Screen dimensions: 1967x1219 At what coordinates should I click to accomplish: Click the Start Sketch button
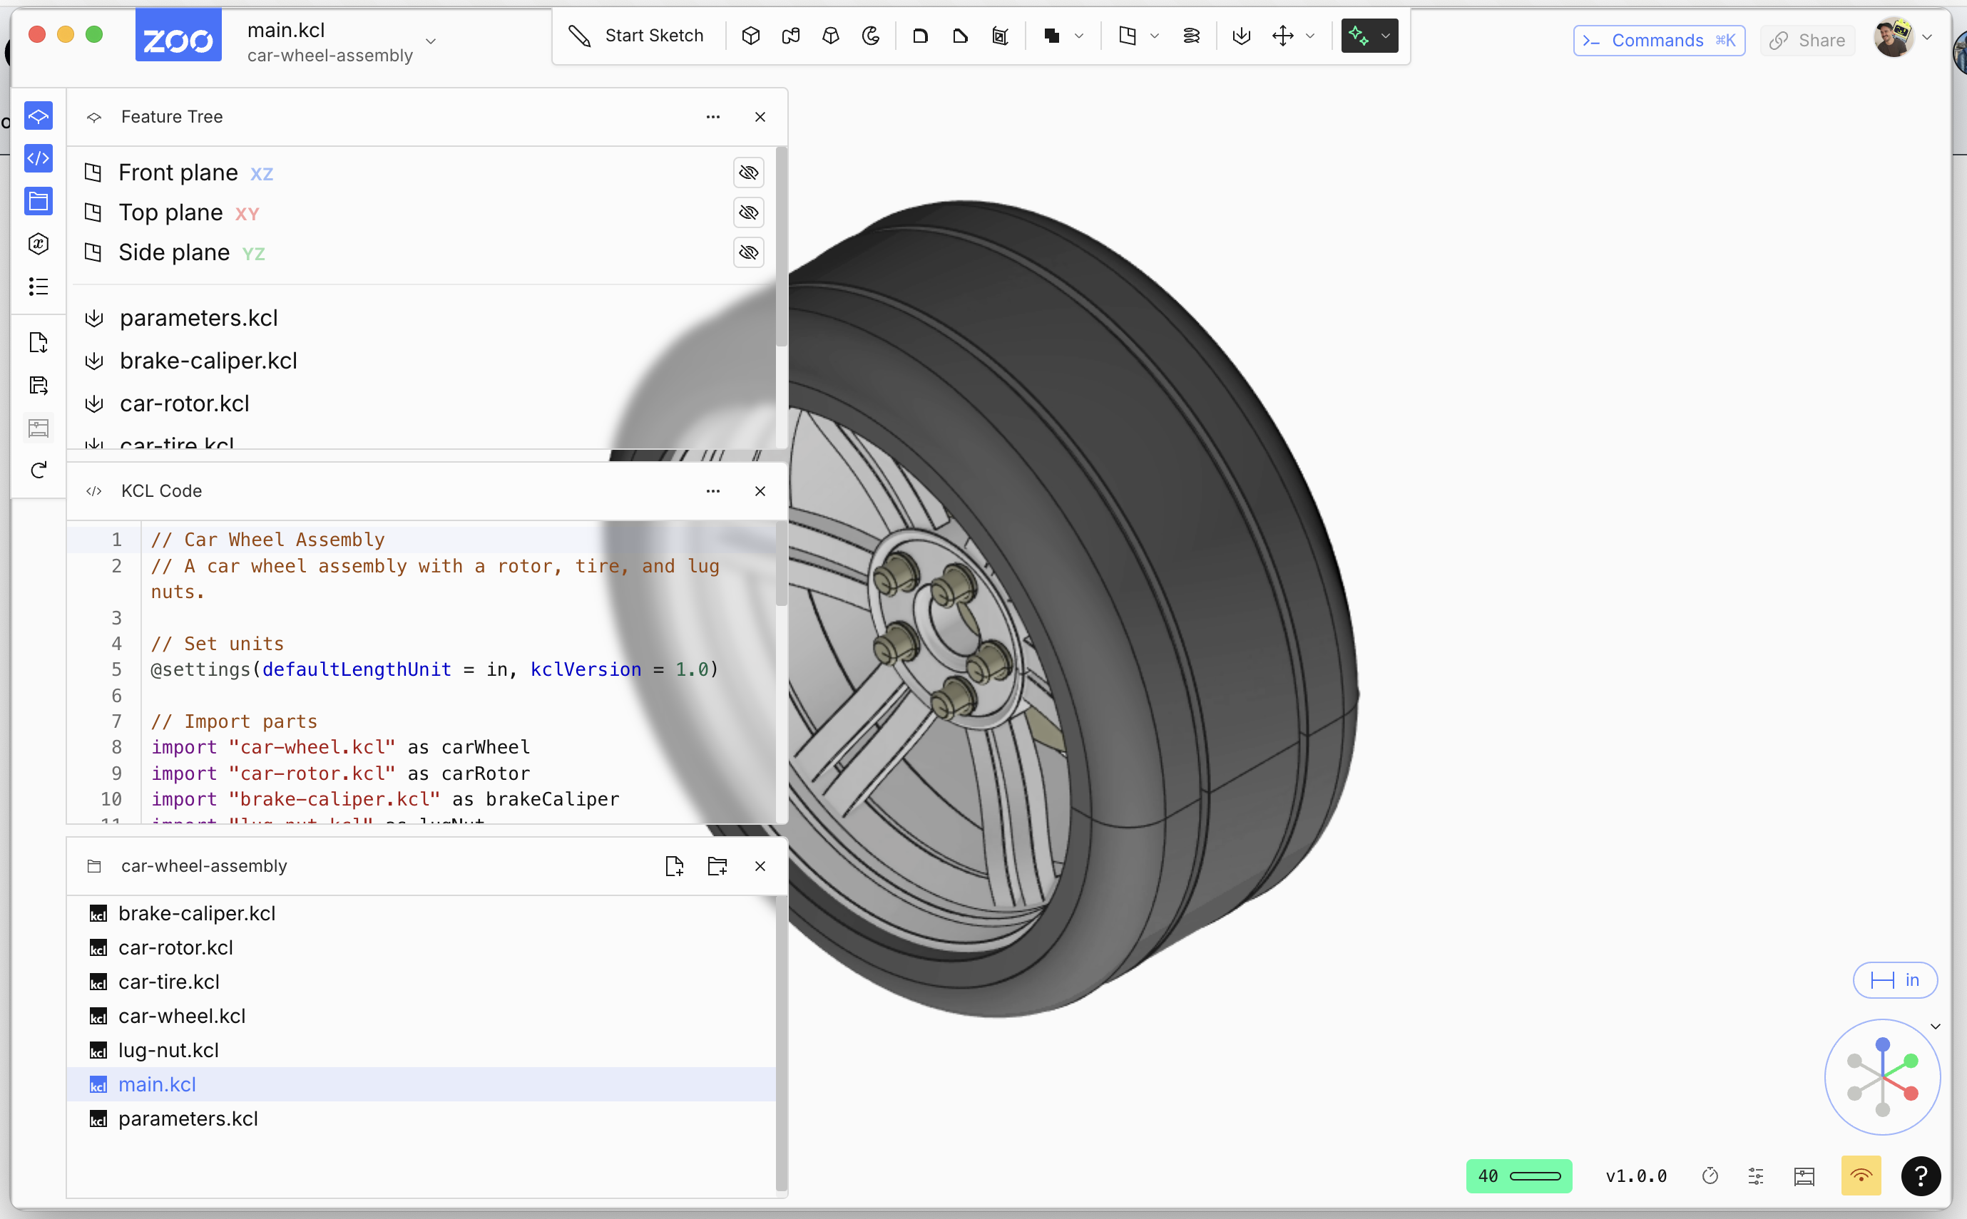(636, 36)
